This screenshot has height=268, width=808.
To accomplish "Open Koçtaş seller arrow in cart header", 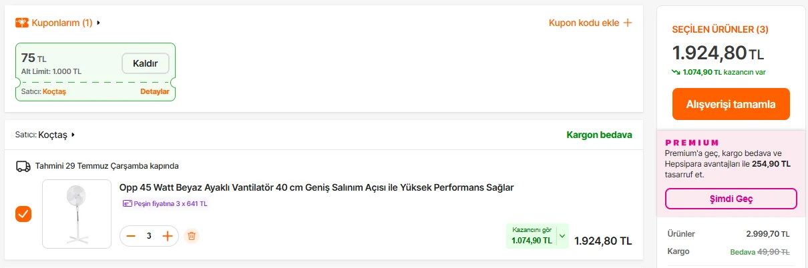I will tap(73, 135).
